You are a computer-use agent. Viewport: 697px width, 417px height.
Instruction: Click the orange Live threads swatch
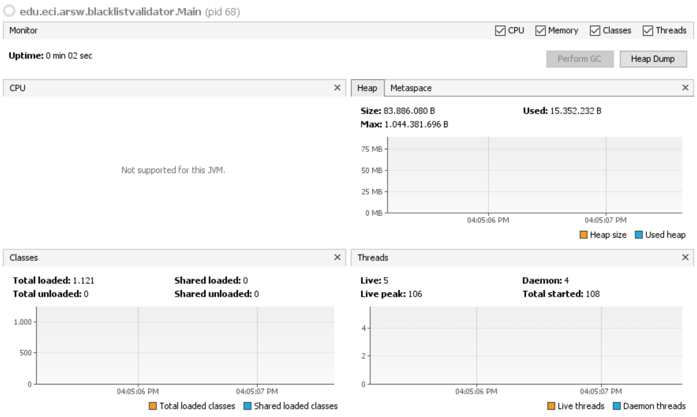coord(551,406)
